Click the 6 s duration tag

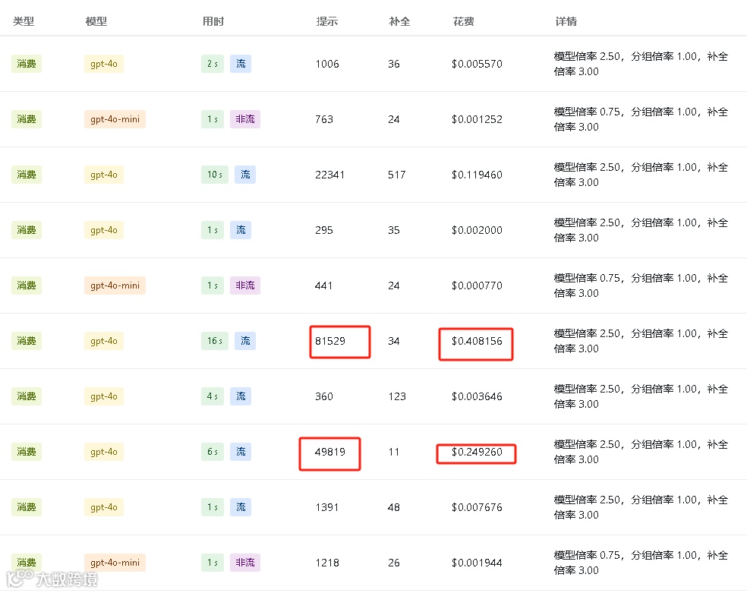pyautogui.click(x=213, y=452)
